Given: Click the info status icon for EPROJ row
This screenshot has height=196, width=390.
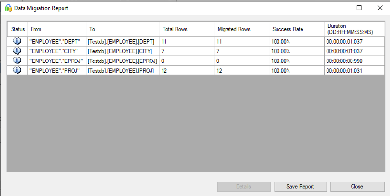Looking at the screenshot, I should pyautogui.click(x=17, y=61).
